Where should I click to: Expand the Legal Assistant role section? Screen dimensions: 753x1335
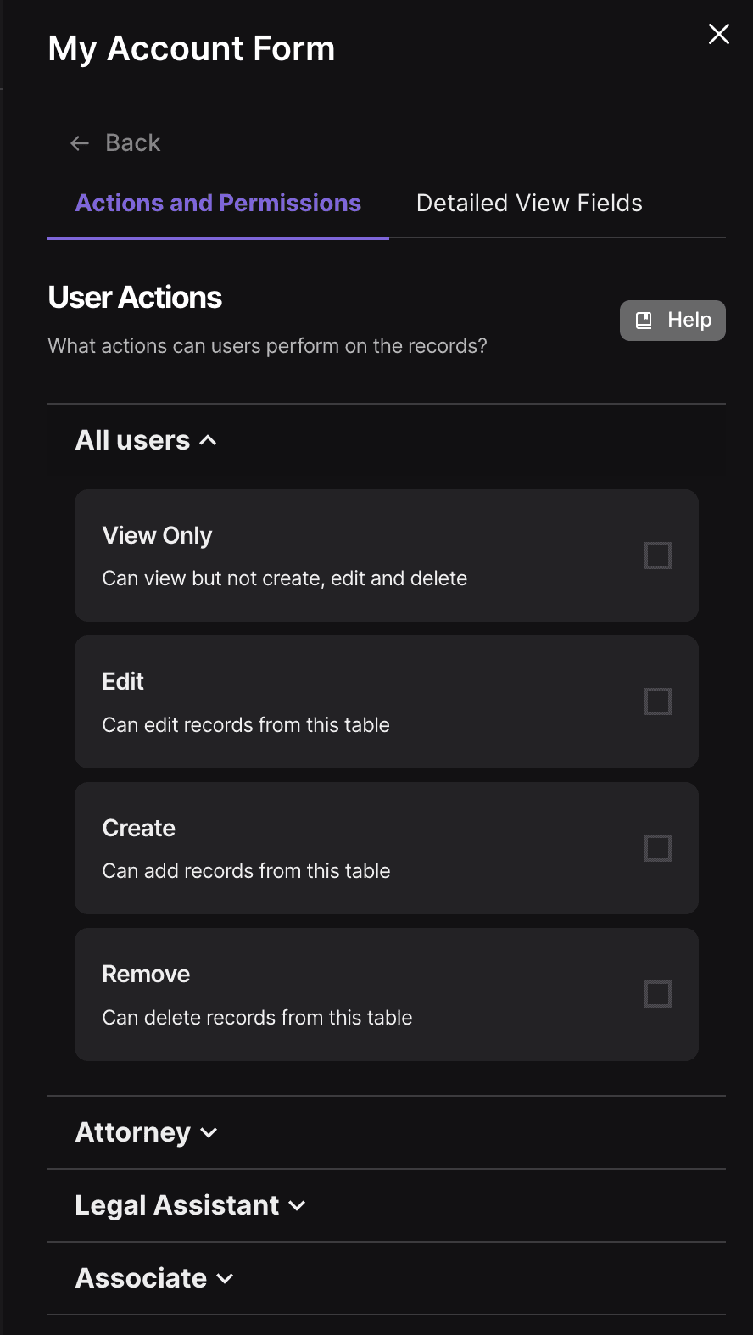click(387, 1205)
